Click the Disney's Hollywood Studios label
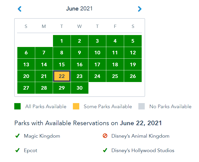The image size is (199, 162). click(x=143, y=151)
